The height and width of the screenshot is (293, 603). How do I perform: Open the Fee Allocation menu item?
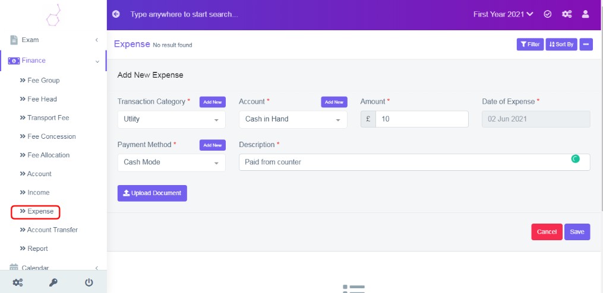tap(45, 155)
